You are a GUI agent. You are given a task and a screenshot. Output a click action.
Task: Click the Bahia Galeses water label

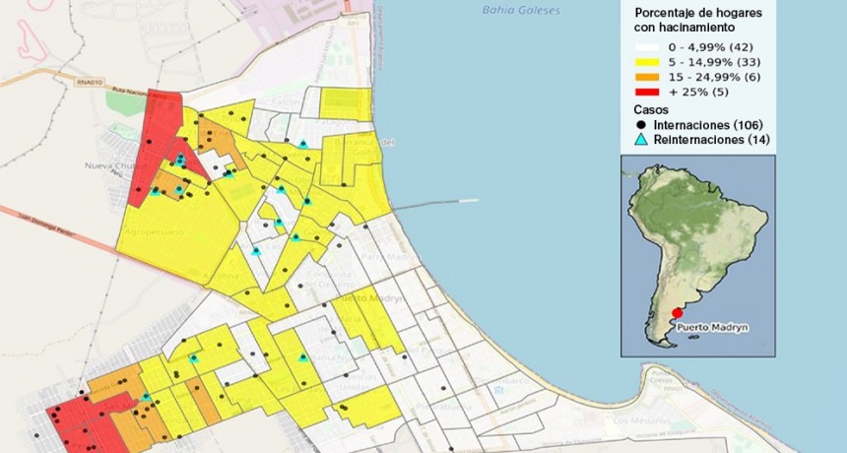coord(521,10)
